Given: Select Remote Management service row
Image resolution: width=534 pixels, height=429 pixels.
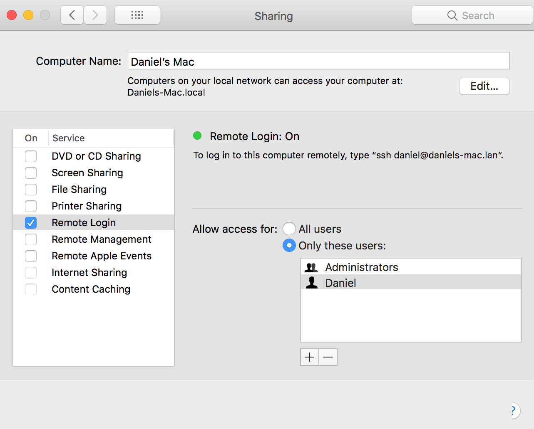Looking at the screenshot, I should pyautogui.click(x=94, y=239).
